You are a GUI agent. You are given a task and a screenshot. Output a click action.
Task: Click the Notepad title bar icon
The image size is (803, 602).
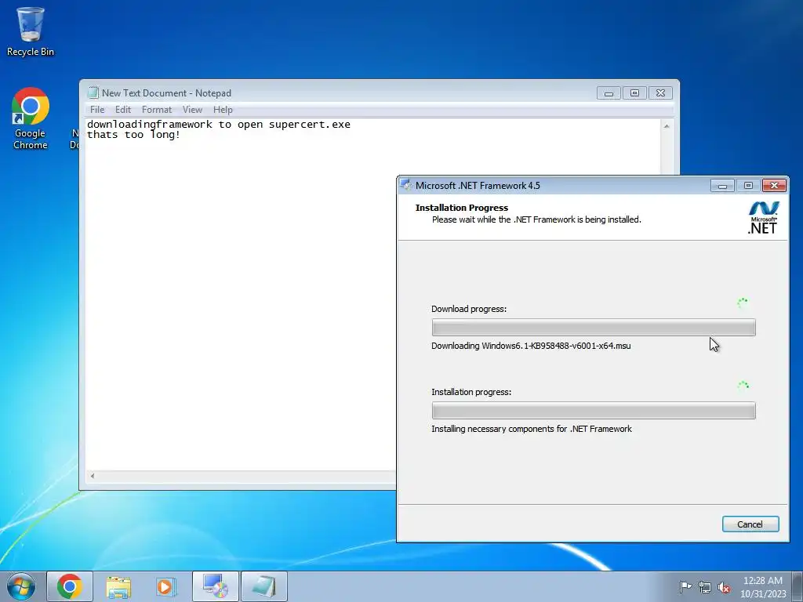(x=93, y=92)
